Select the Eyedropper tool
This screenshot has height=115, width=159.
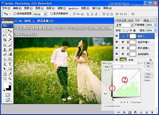tap(10, 74)
